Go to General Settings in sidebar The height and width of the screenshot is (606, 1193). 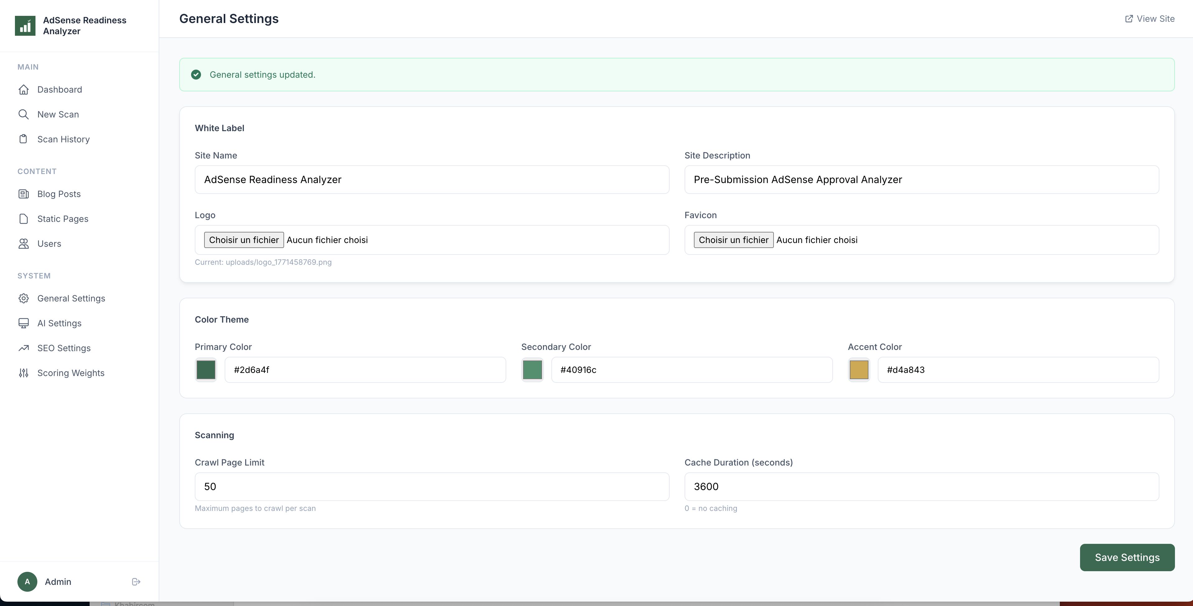click(x=71, y=298)
